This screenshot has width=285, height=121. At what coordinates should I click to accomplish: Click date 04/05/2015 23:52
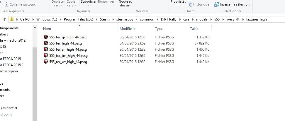tap(133, 43)
